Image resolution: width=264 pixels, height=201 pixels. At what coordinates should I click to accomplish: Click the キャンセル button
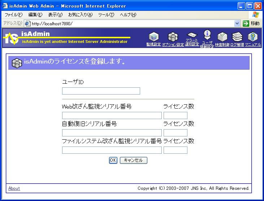[x=133, y=160]
